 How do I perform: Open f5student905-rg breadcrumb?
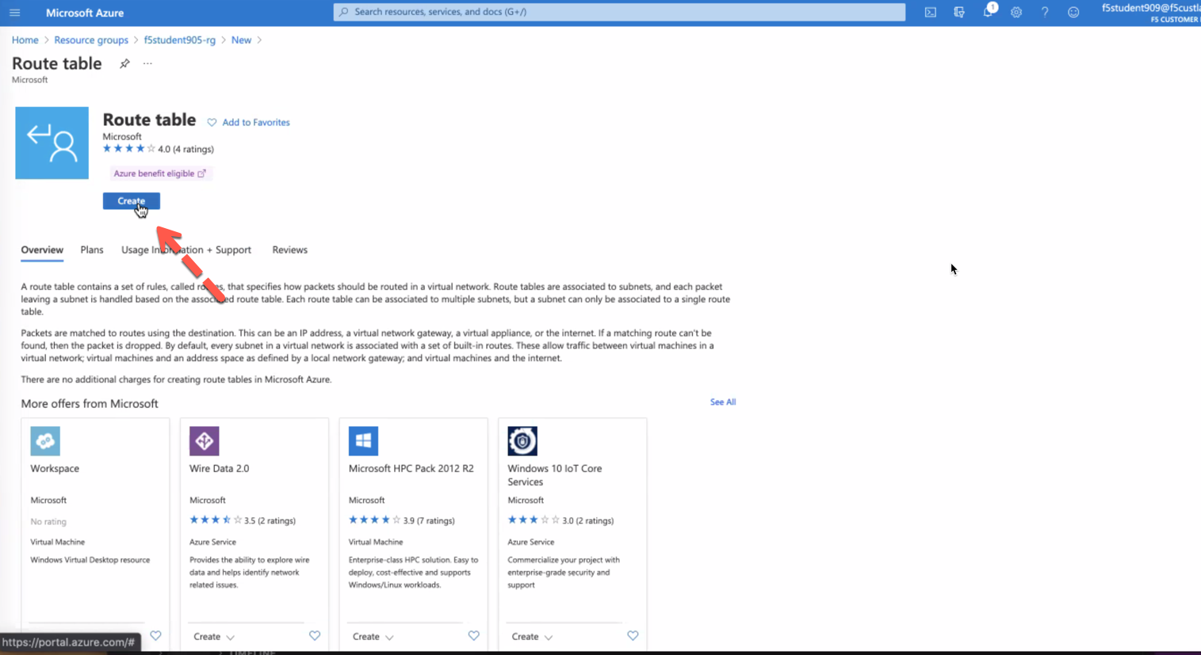[x=180, y=40]
